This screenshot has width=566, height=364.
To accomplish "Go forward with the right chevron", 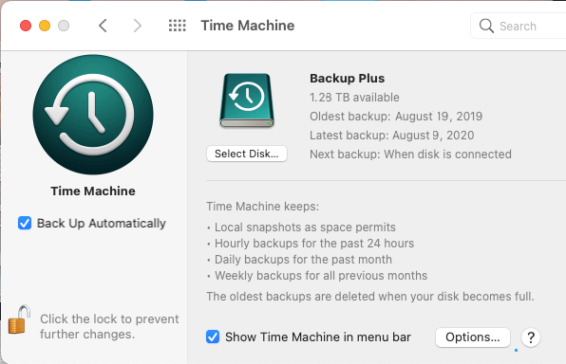I will pyautogui.click(x=137, y=26).
